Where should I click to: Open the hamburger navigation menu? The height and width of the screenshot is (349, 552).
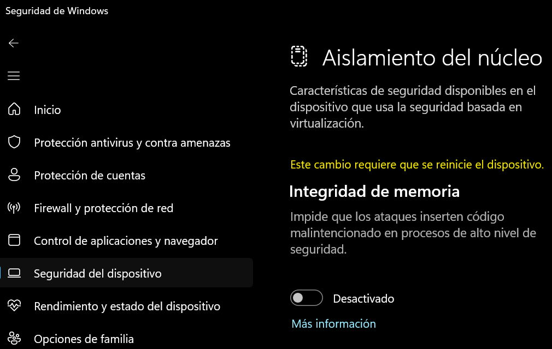pos(14,76)
